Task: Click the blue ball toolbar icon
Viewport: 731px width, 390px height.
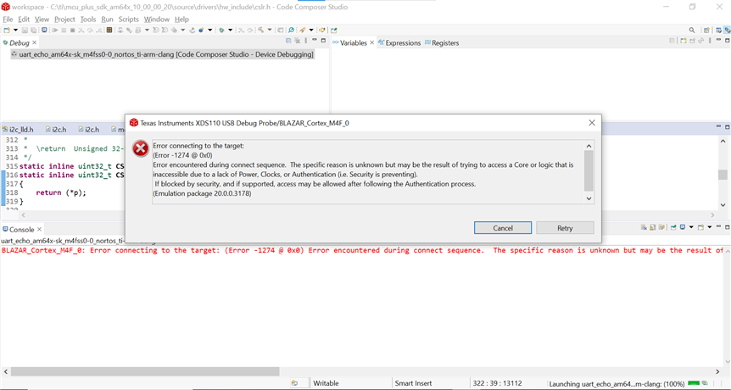Action: [201, 30]
